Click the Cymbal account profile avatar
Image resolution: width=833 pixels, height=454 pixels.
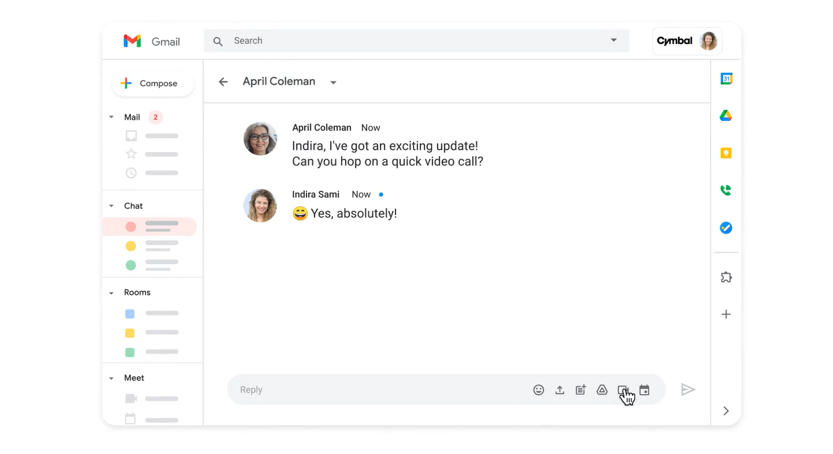click(x=708, y=40)
